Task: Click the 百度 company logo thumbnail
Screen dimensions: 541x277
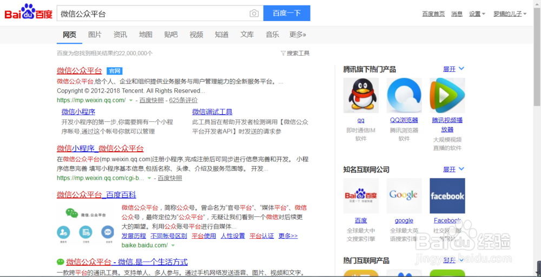Action: [361, 196]
